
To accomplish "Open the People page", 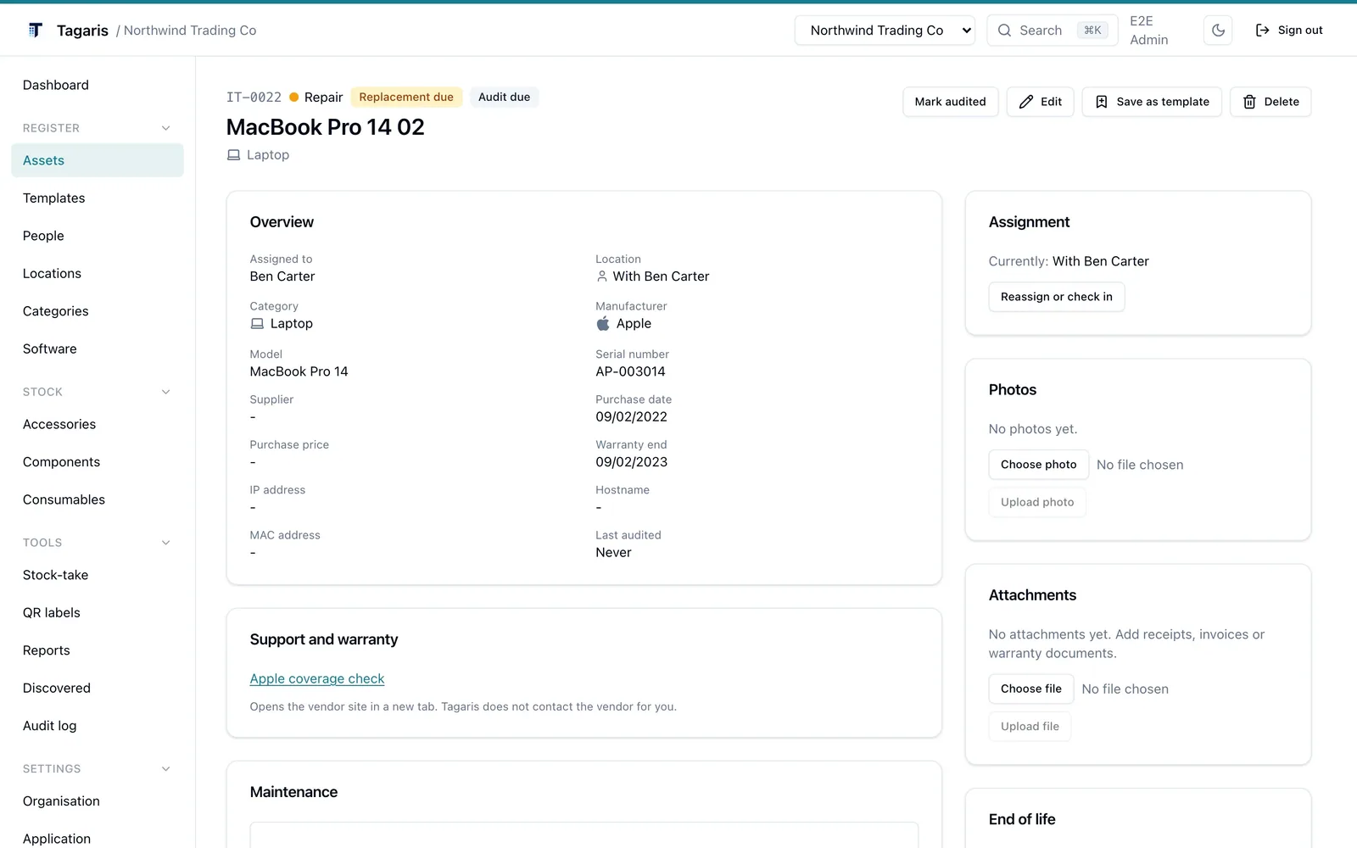I will [x=98, y=236].
